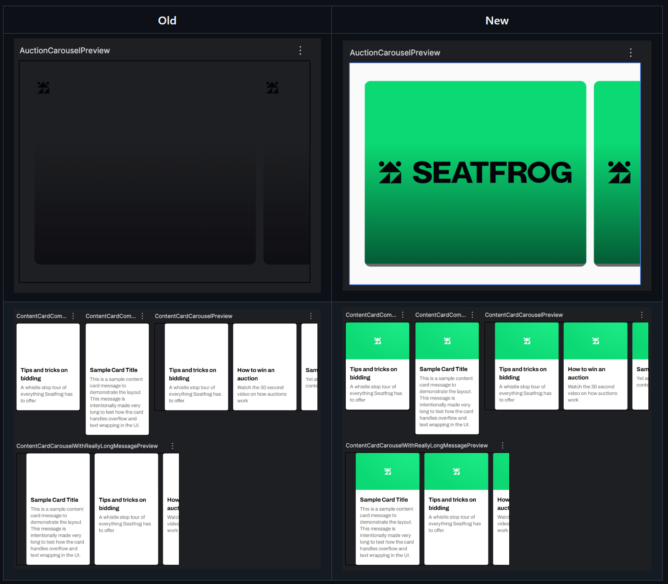Select 'How to win an auction' card in New ContentCardCarouselPreview

pos(595,366)
